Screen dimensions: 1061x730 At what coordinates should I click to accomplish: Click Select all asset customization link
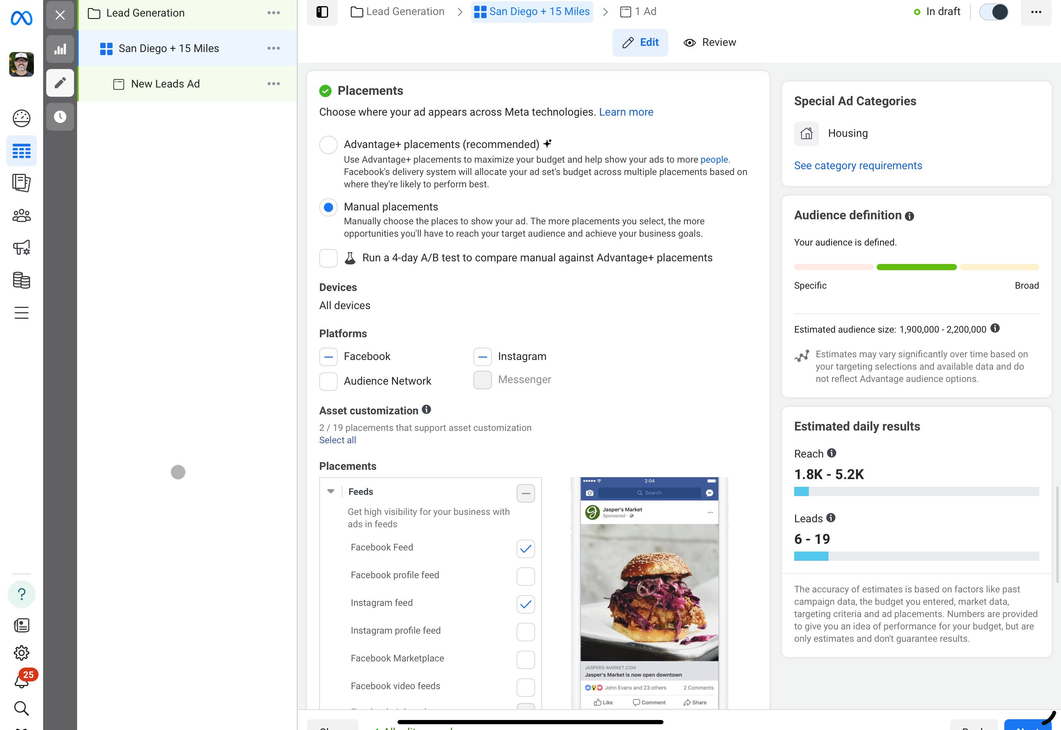(337, 440)
